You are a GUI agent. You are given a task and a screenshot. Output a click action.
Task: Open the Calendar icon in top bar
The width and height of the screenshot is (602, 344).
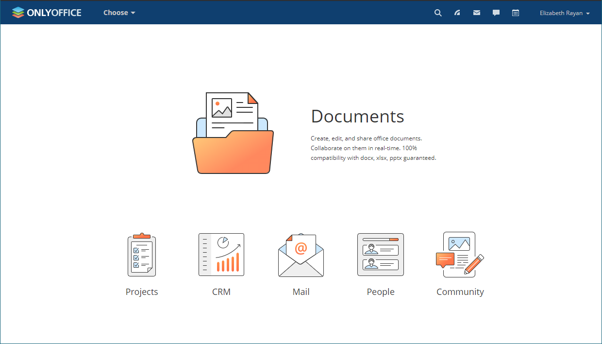tap(515, 13)
